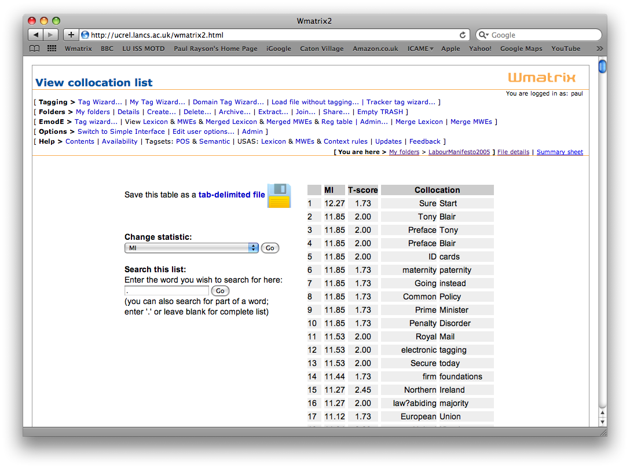Viewport: 630px width, 468px height.
Task: Click the tab-delimited file link
Action: [x=232, y=195]
